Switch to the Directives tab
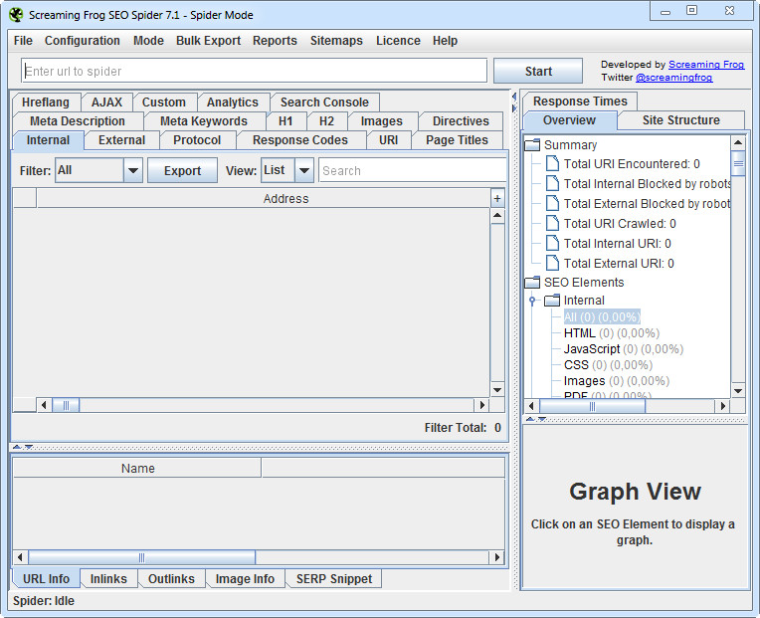Screen dimensions: 760x618 [461, 121]
